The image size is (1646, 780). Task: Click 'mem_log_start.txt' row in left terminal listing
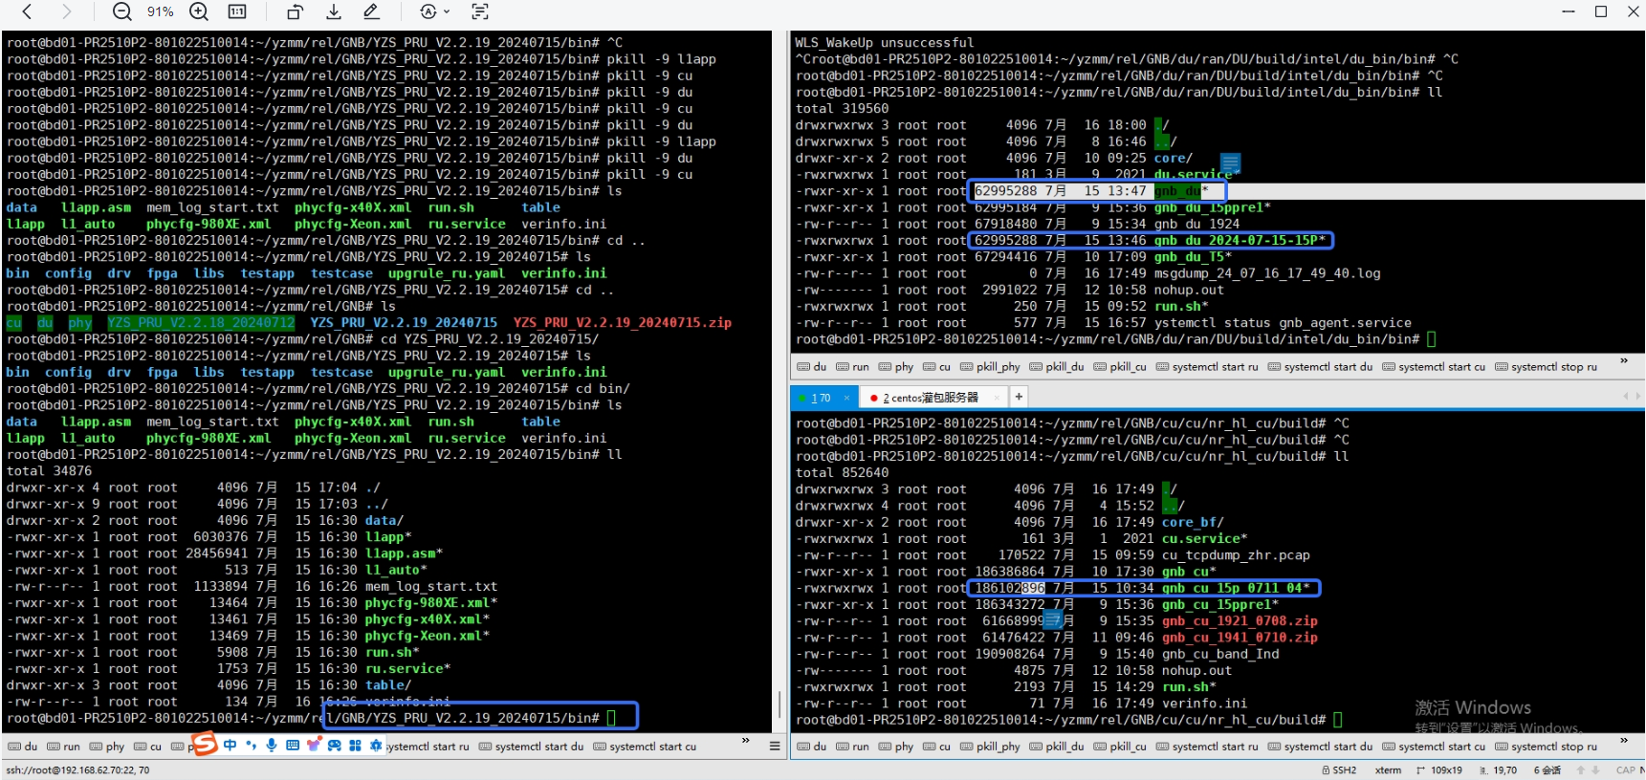point(252,587)
